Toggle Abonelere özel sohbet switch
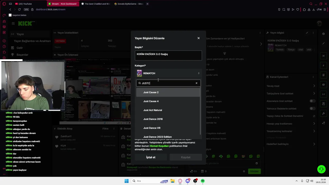Image resolution: width=329 pixels, height=185 pixels. (x=312, y=101)
